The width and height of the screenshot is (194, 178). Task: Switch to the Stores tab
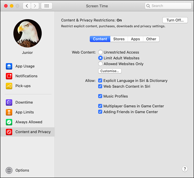tap(119, 39)
